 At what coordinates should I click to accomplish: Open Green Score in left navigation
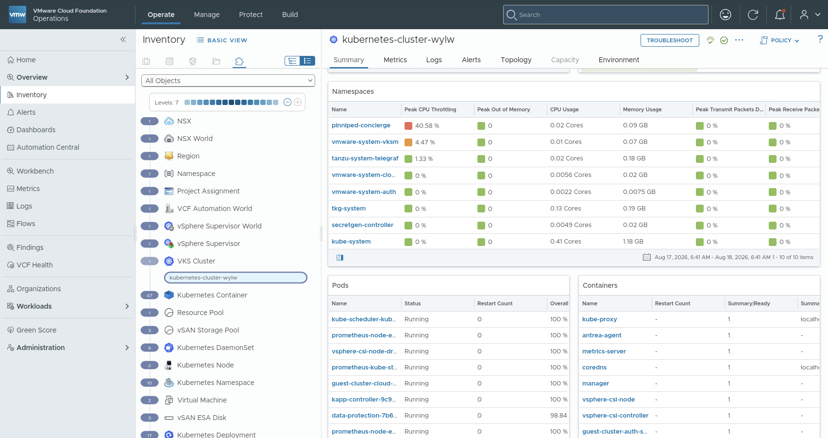[36, 330]
